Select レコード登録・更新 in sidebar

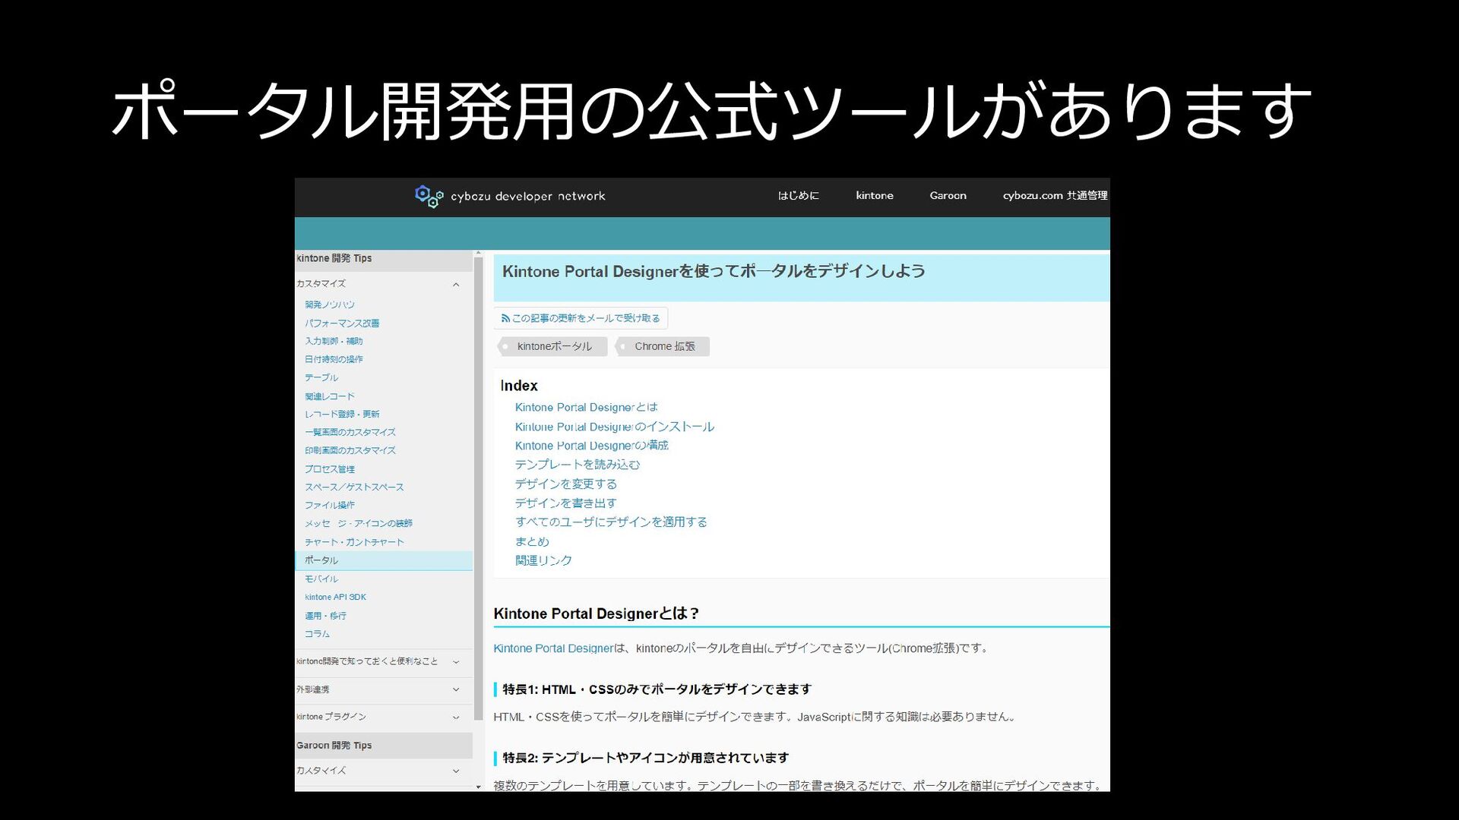click(342, 414)
